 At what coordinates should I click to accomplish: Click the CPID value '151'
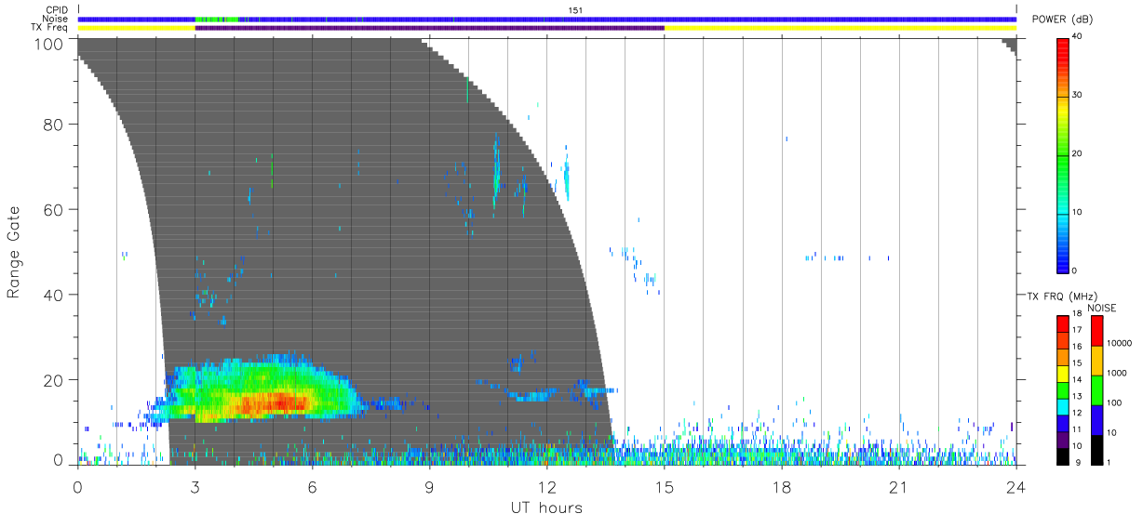tap(576, 10)
